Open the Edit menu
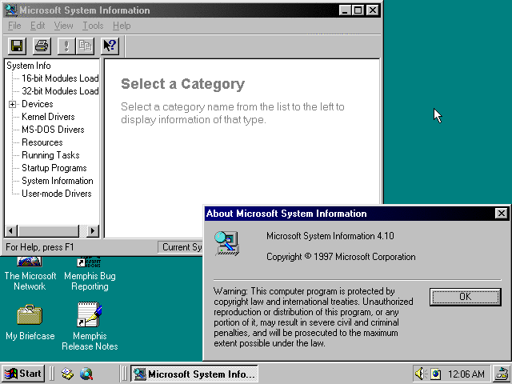Screen dimensions: 512x384 pos(38,26)
